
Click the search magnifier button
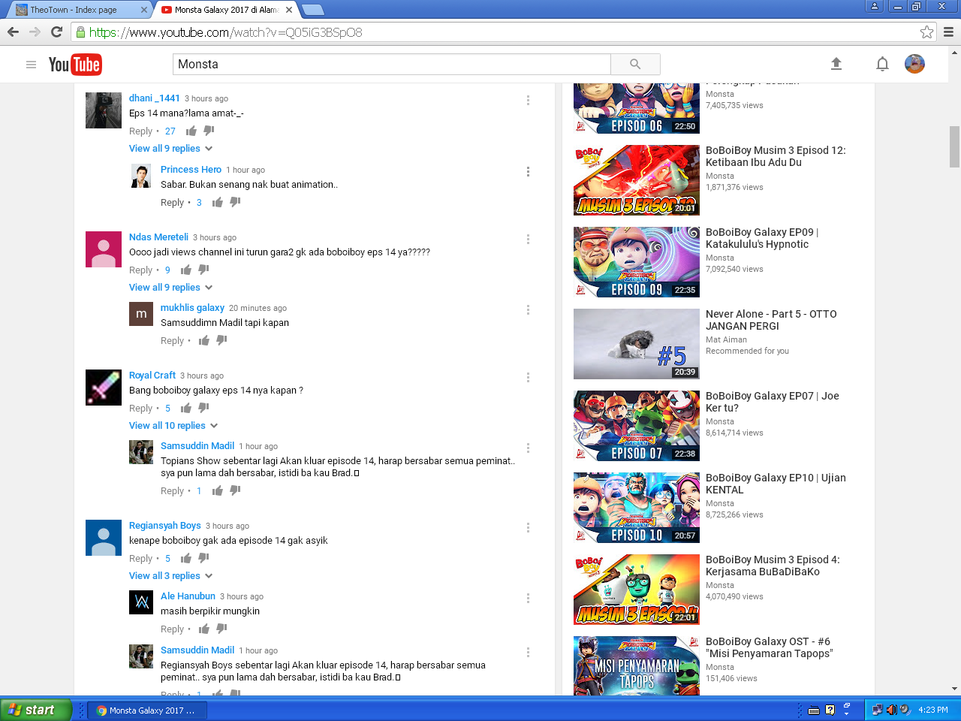pyautogui.click(x=635, y=65)
